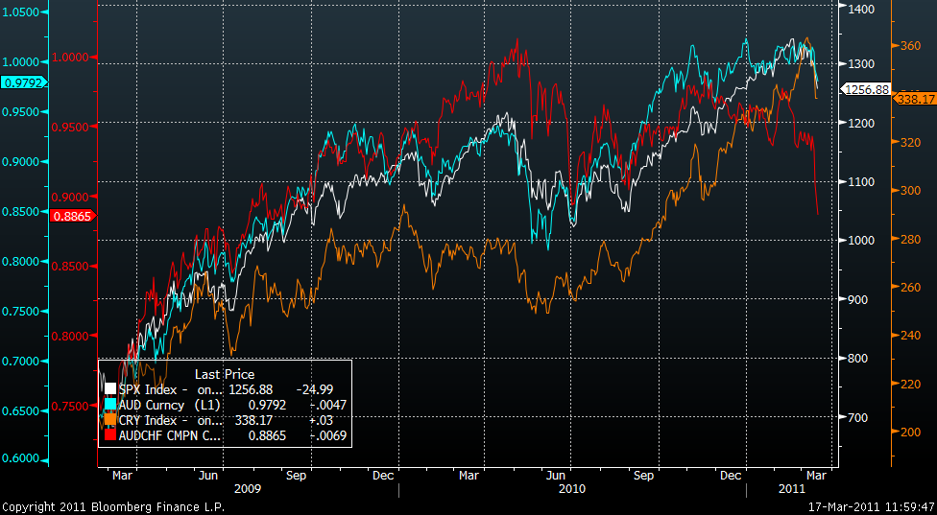Click the white 1256.88 price tag
Image resolution: width=937 pixels, height=515 pixels.
click(866, 89)
